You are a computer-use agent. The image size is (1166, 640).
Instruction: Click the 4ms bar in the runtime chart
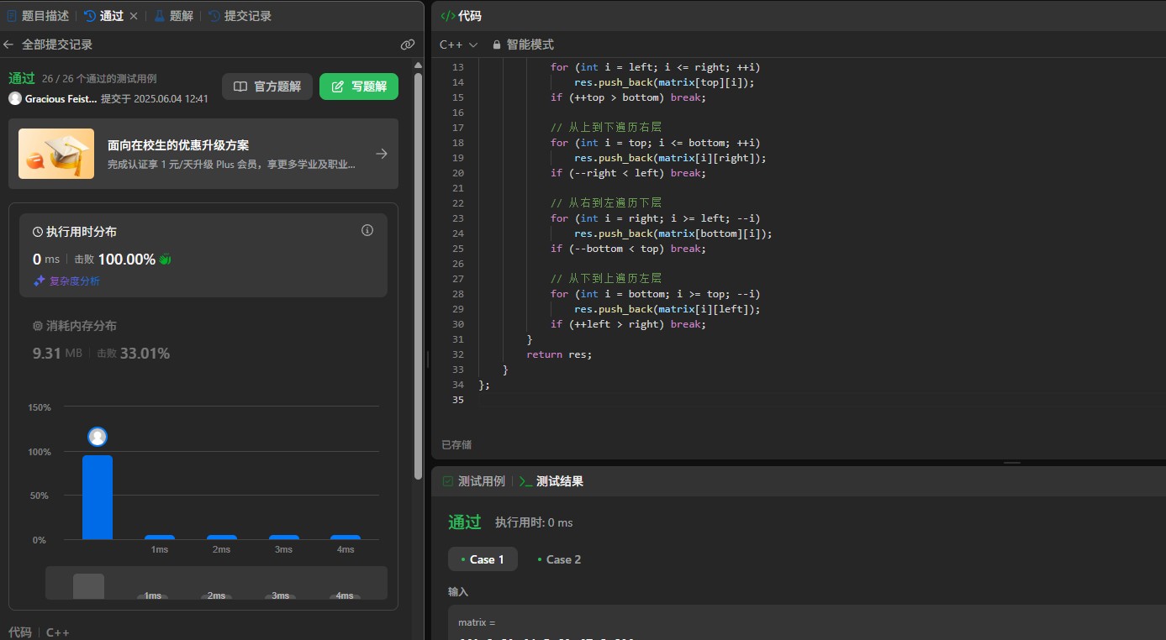(346, 538)
